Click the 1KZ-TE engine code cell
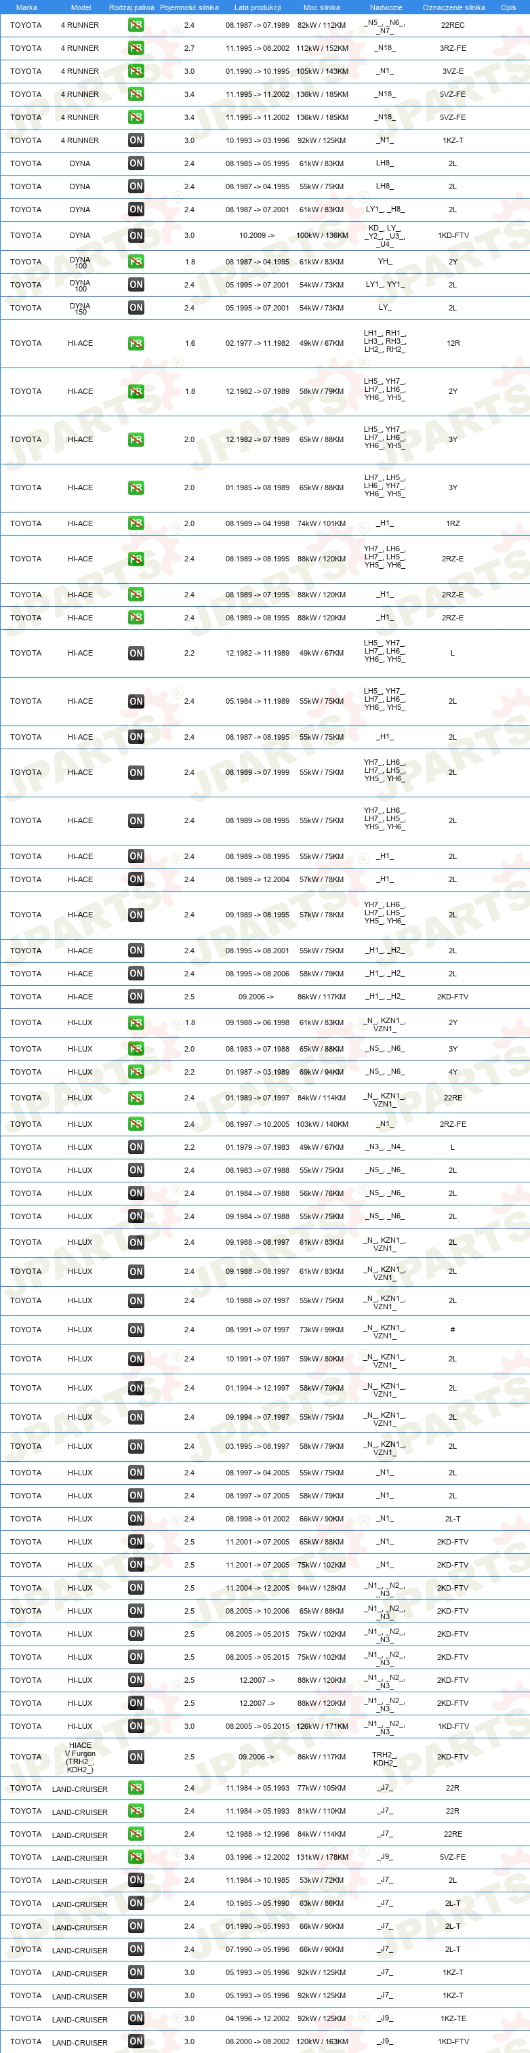The height and width of the screenshot is (2053, 530). coord(453,2018)
